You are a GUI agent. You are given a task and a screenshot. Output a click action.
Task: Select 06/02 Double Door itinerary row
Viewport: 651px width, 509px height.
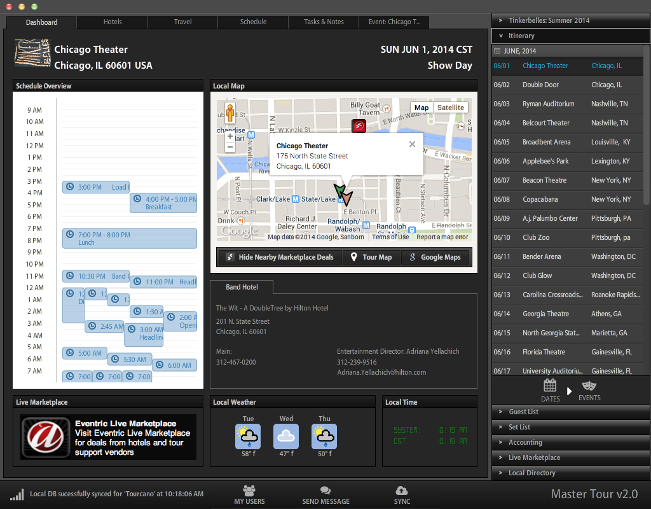click(x=568, y=85)
